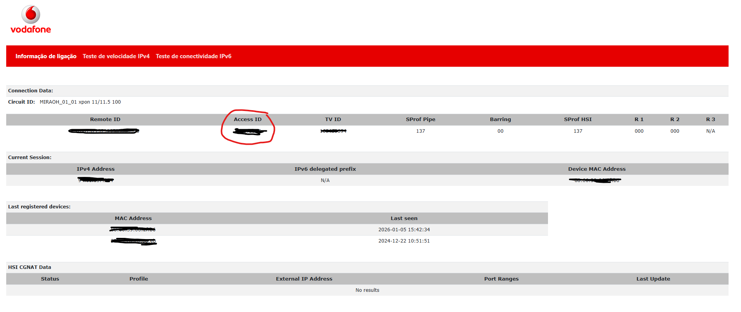The width and height of the screenshot is (741, 312).
Task: Select R 3 value N/A
Action: [x=710, y=131]
